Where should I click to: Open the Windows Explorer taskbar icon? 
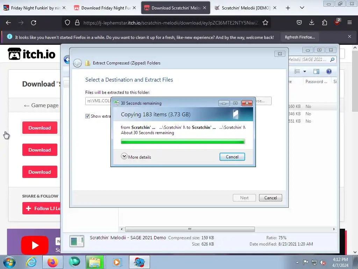95,262
